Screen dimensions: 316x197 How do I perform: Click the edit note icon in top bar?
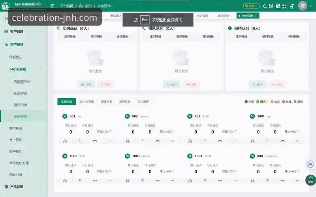(271, 6)
